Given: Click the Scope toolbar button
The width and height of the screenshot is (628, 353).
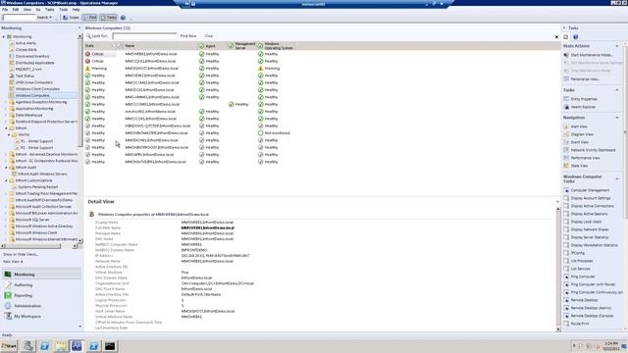Looking at the screenshot, I should point(71,18).
